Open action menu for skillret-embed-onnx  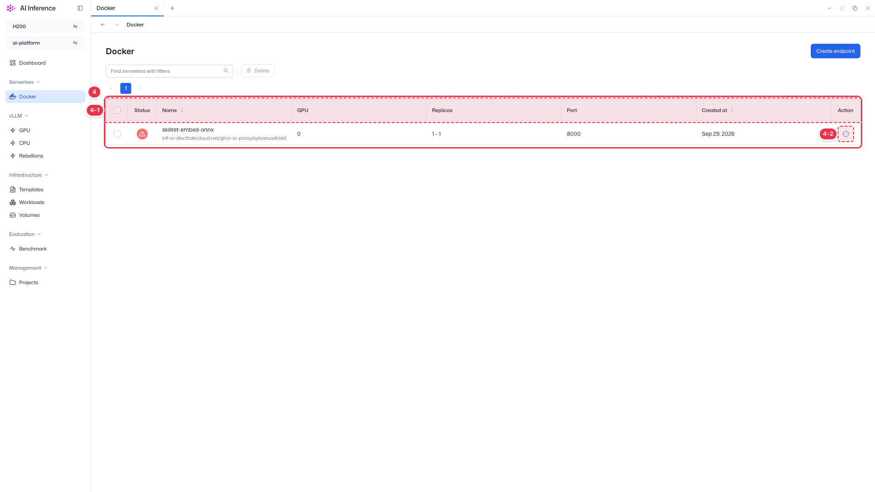coord(846,134)
